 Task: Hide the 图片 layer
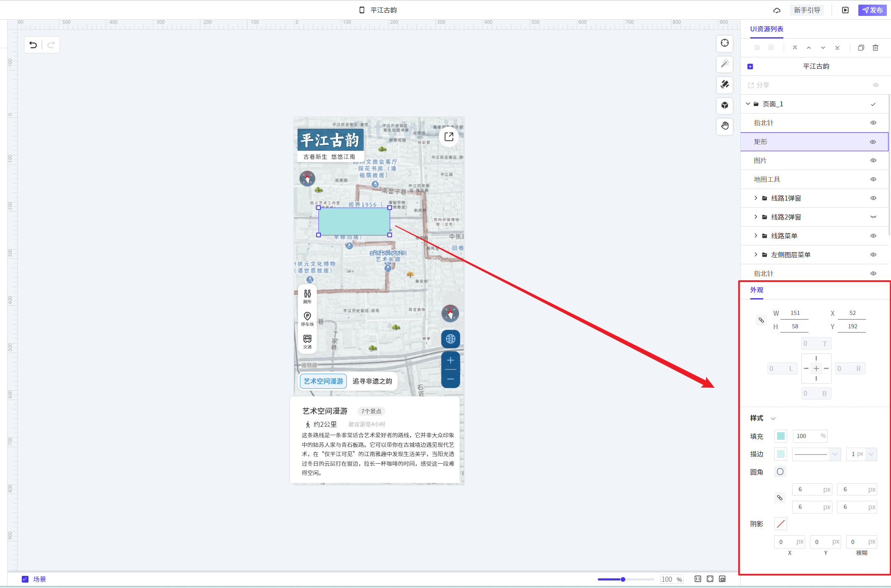873,160
